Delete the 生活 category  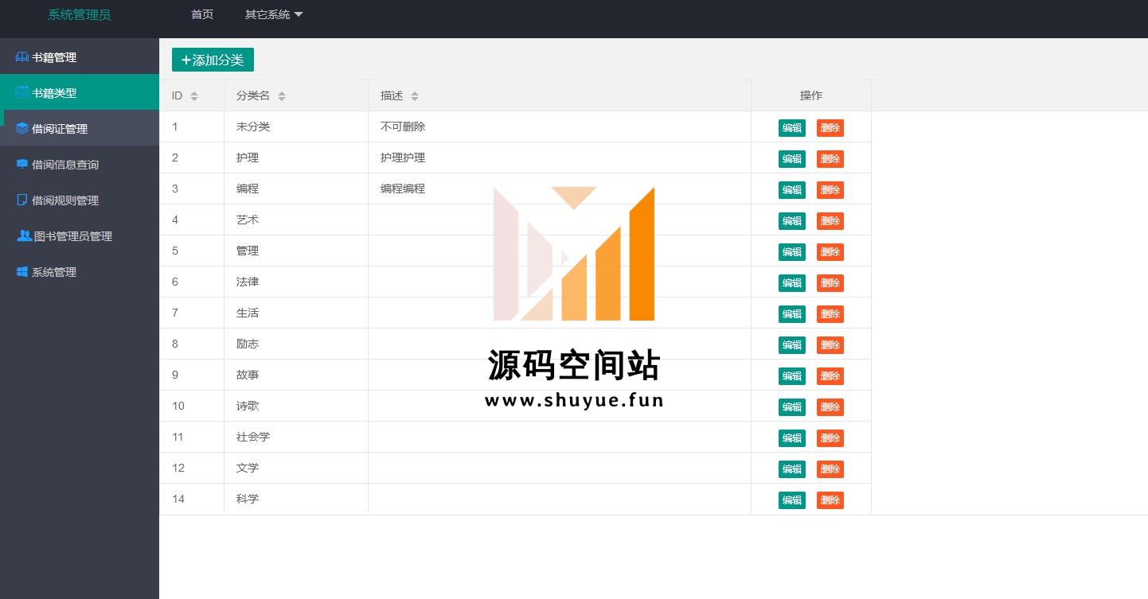click(x=830, y=314)
